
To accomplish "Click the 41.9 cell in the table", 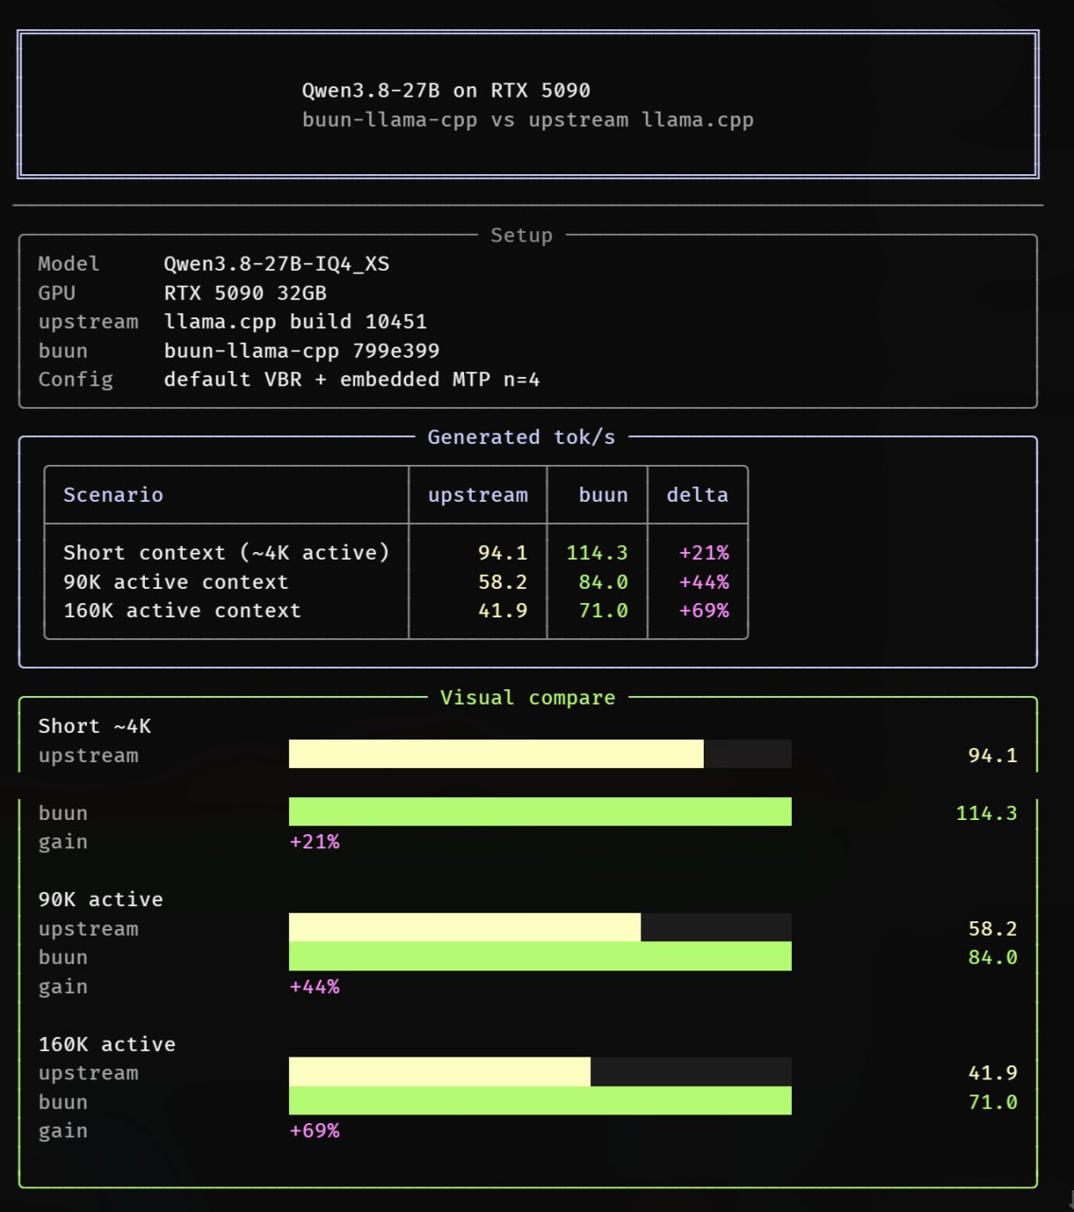I will [503, 611].
